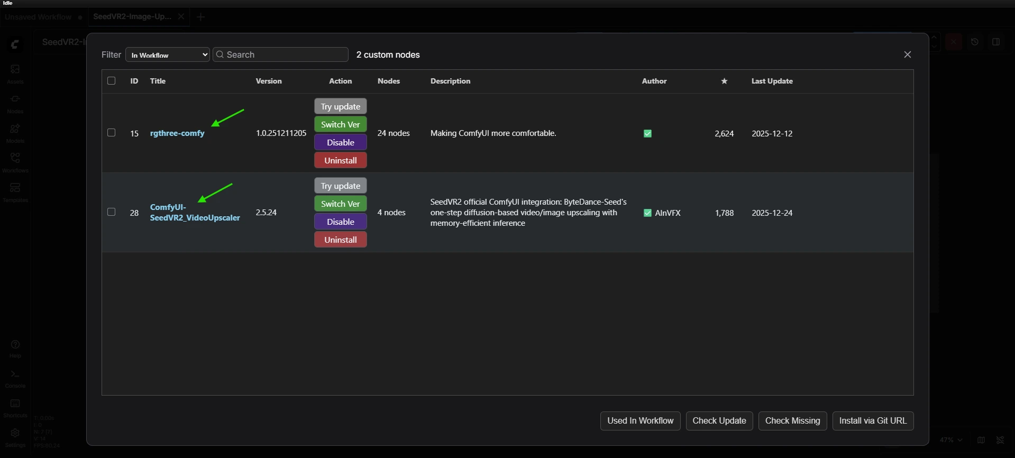
Task: Open the Settings gear icon
Action: (15, 436)
